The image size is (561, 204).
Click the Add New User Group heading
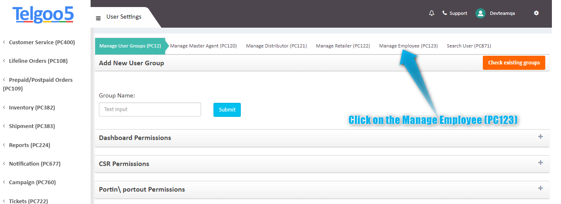click(x=132, y=63)
